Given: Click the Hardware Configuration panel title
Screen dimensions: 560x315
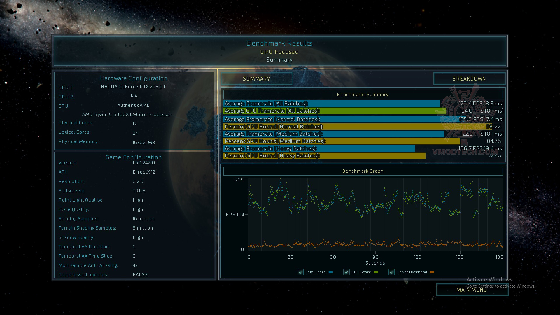Looking at the screenshot, I should (134, 78).
